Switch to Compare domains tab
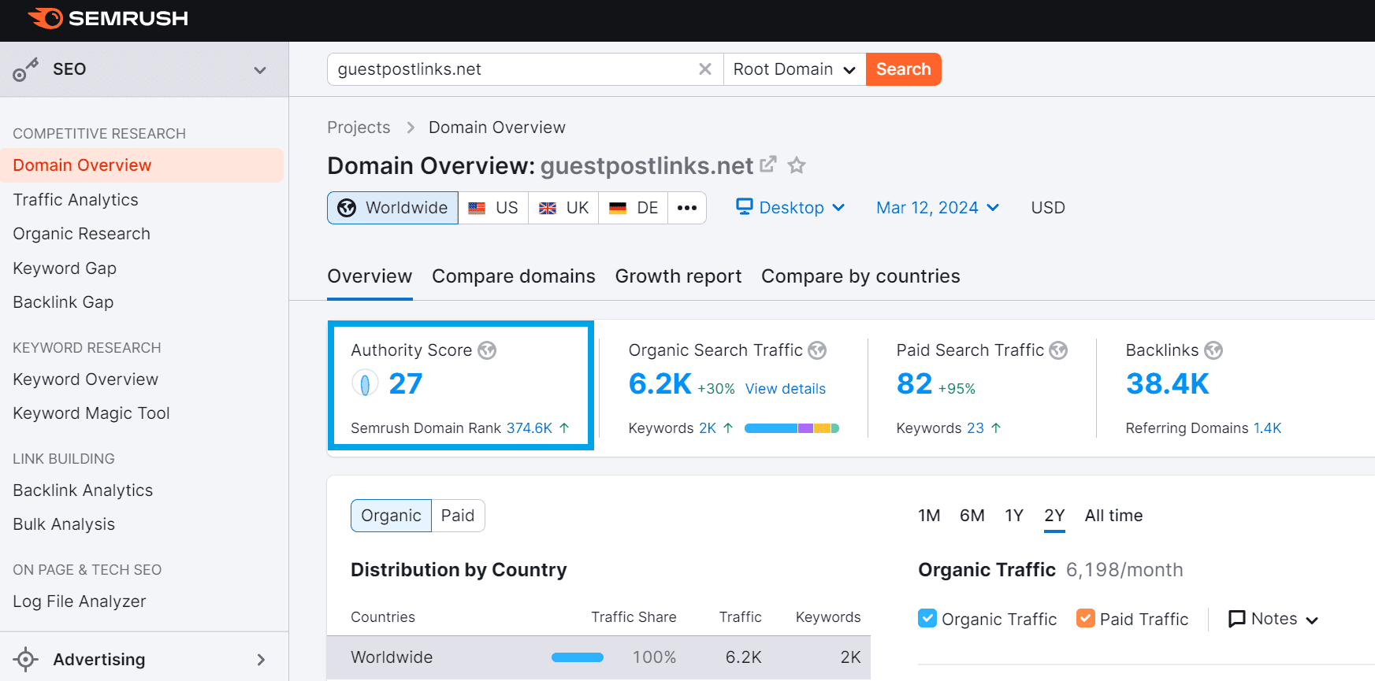The image size is (1375, 681). (513, 276)
